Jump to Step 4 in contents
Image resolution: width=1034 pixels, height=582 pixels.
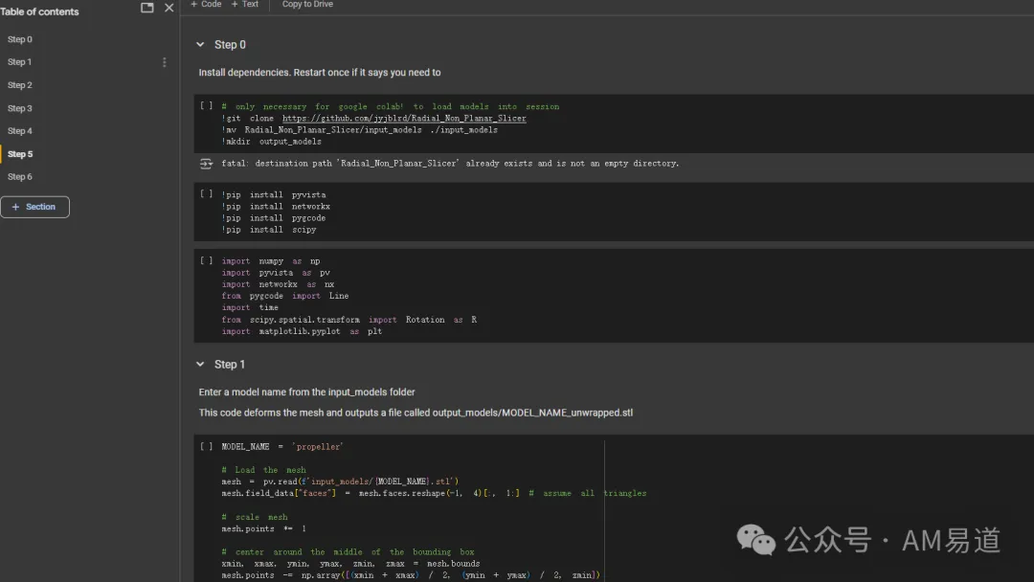[x=20, y=131]
